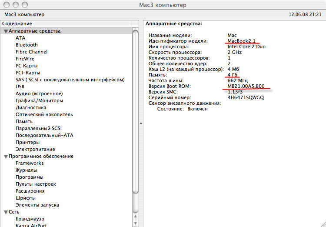The width and height of the screenshot is (326, 227).
Task: Click the MacBook2,1 model identifier value
Action: pyautogui.click(x=241, y=41)
